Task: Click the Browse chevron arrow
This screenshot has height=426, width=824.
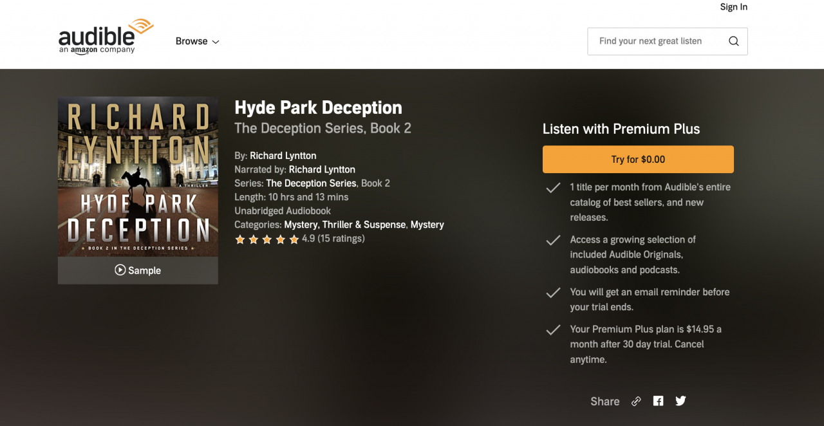Action: (216, 42)
